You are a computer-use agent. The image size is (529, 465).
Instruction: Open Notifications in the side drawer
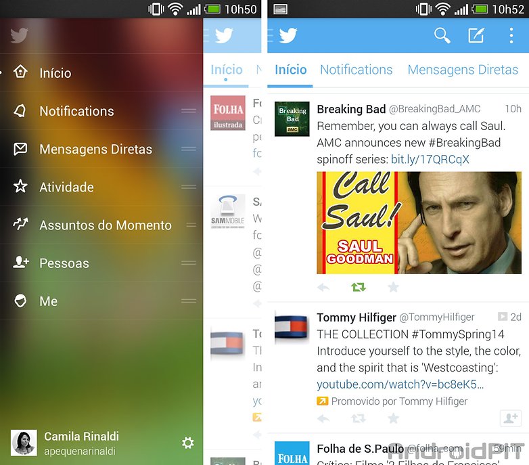(101, 111)
